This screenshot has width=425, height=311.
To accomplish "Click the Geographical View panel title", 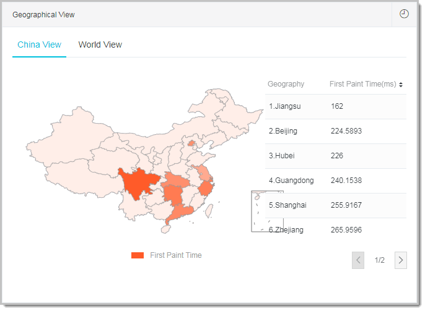I will tap(43, 14).
